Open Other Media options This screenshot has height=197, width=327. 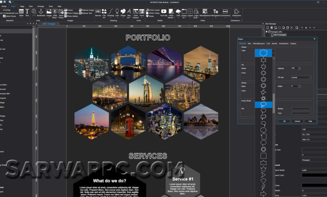[171, 13]
